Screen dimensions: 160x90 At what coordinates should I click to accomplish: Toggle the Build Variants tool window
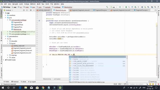pos(1,36)
